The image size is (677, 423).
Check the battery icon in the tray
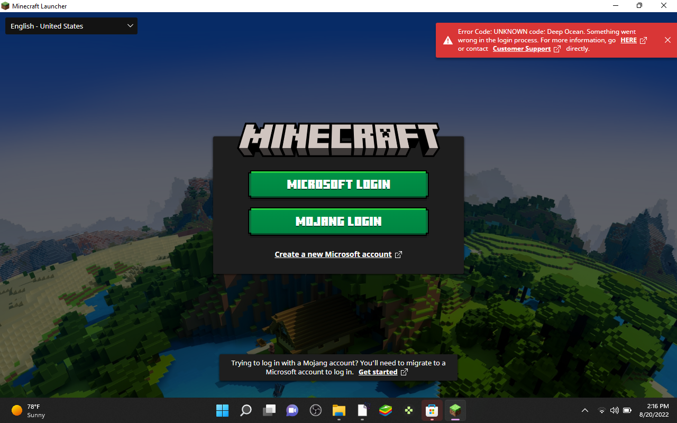[x=627, y=410]
